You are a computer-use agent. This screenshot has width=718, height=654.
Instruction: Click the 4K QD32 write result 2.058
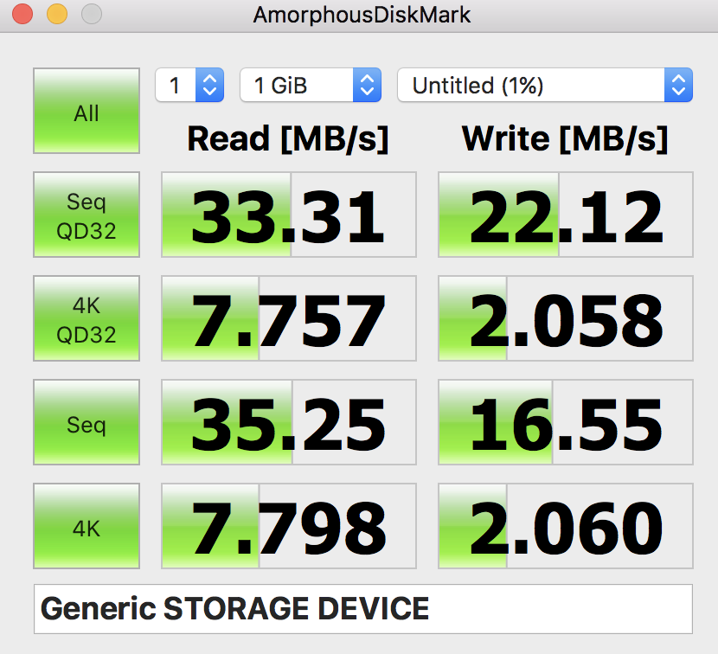566,318
